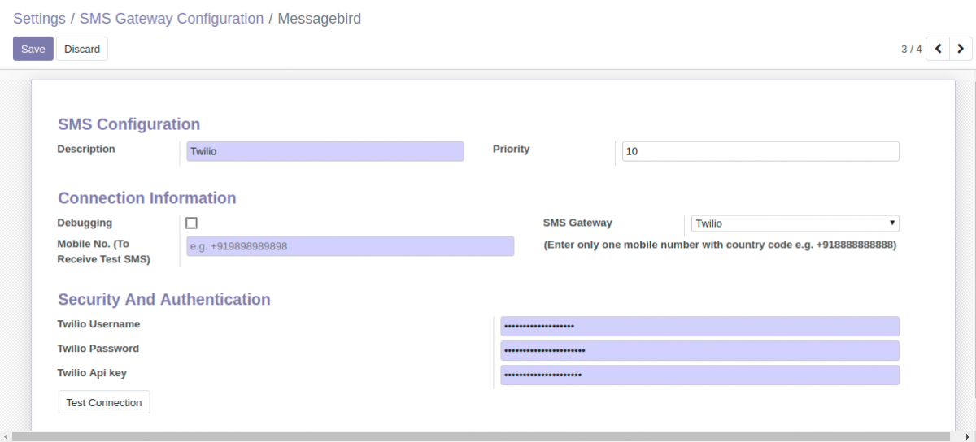The image size is (976, 442).
Task: Click the test mobile number field
Action: click(x=350, y=246)
